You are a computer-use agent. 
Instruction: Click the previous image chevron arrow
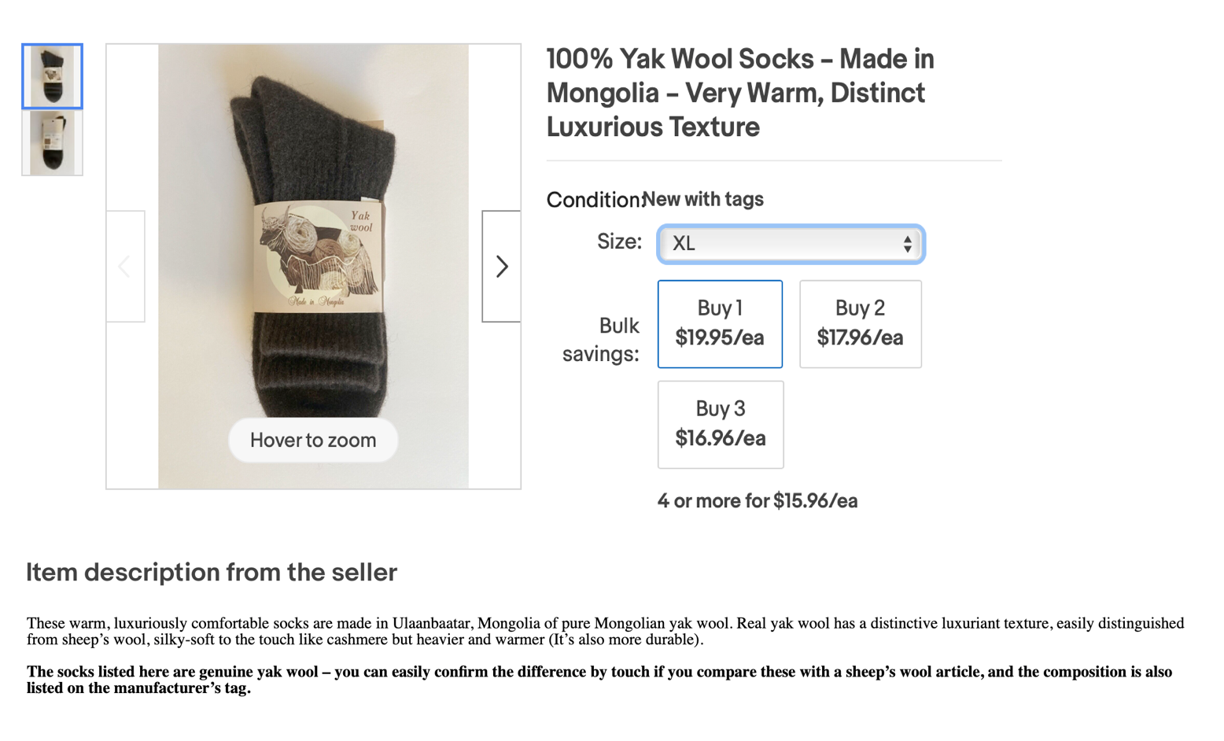tap(125, 267)
